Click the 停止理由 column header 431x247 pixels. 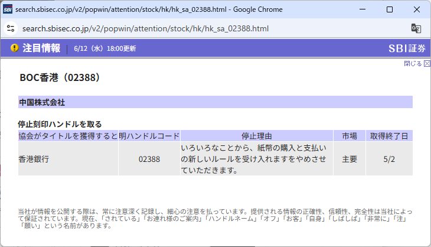coord(257,136)
